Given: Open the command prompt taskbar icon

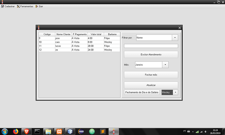Looking at the screenshot, I should [37, 131].
